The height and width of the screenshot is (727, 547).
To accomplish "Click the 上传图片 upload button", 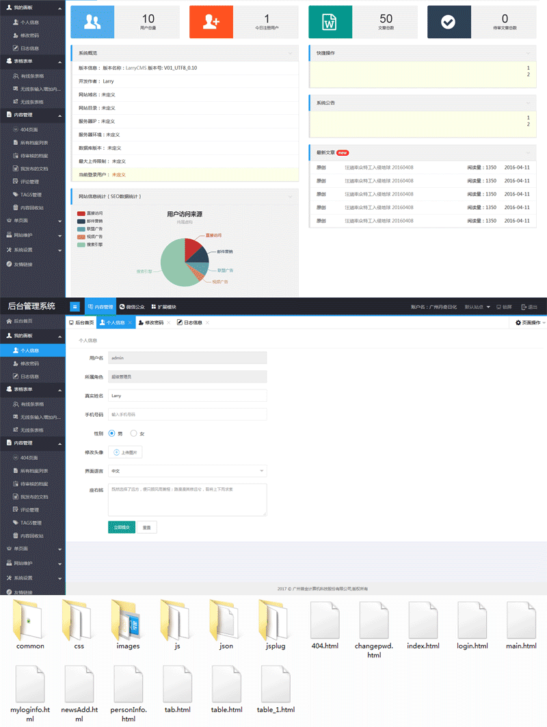I will click(125, 452).
